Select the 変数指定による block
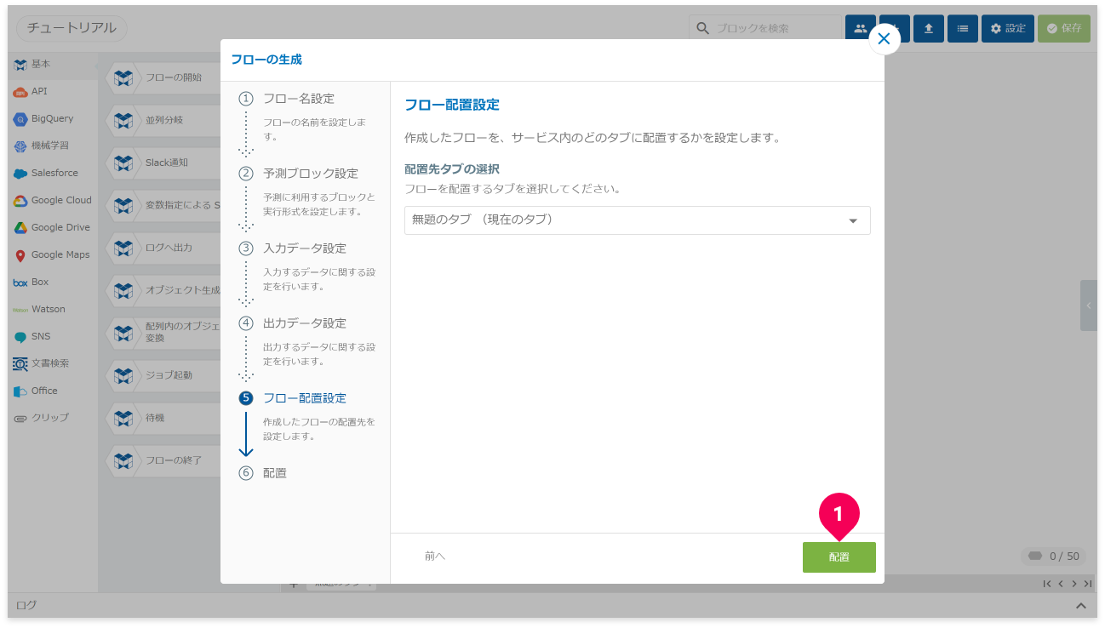 click(x=163, y=205)
